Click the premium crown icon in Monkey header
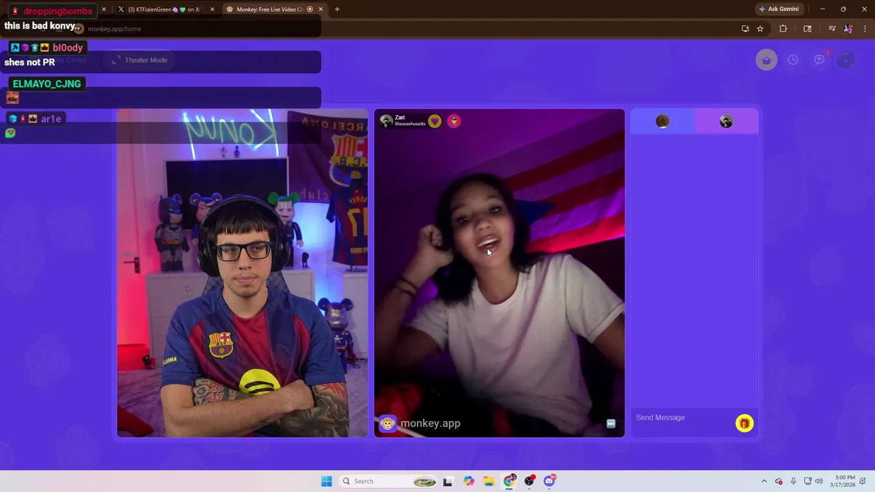The height and width of the screenshot is (492, 875). tap(766, 60)
